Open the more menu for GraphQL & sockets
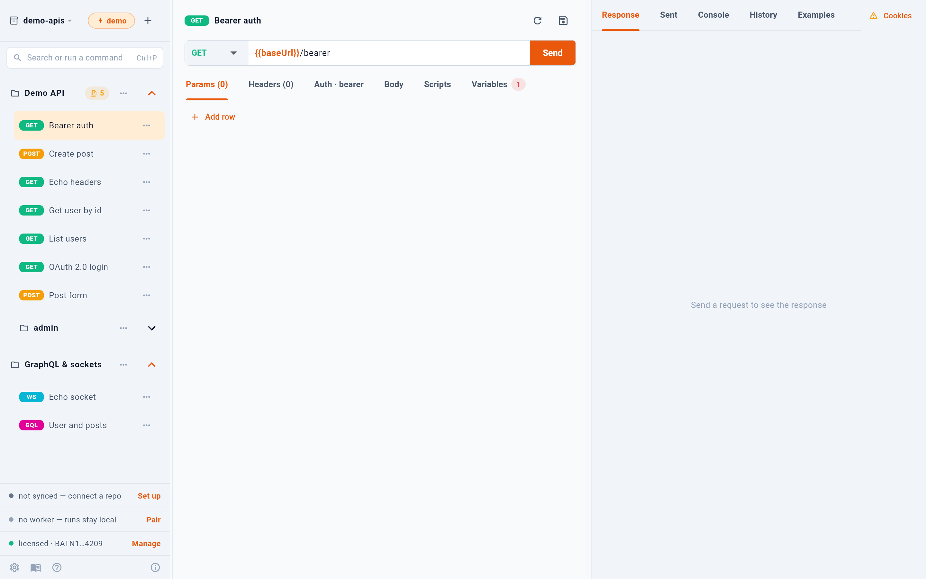Screen dimensions: 926x579 (x=123, y=365)
